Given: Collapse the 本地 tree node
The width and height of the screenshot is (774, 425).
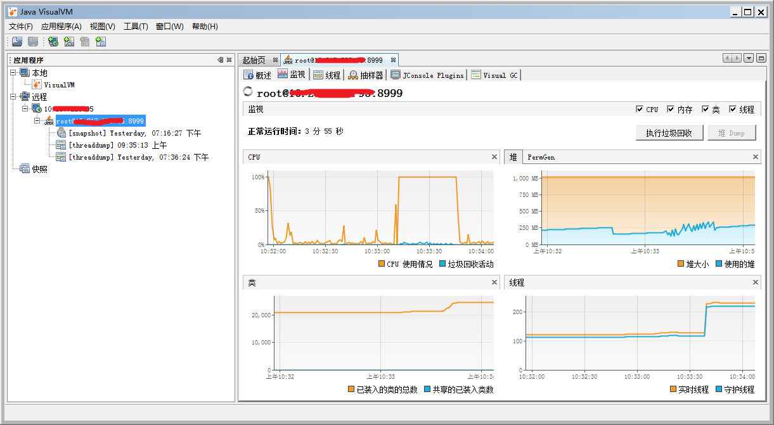Looking at the screenshot, I should 14,73.
